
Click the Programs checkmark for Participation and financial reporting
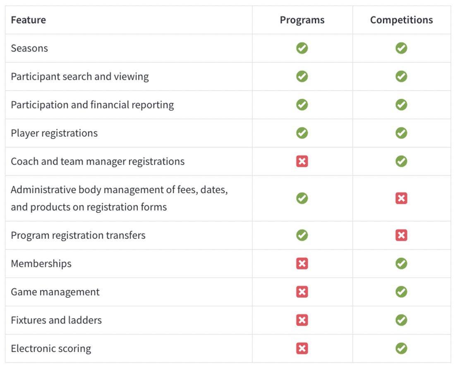[302, 105]
